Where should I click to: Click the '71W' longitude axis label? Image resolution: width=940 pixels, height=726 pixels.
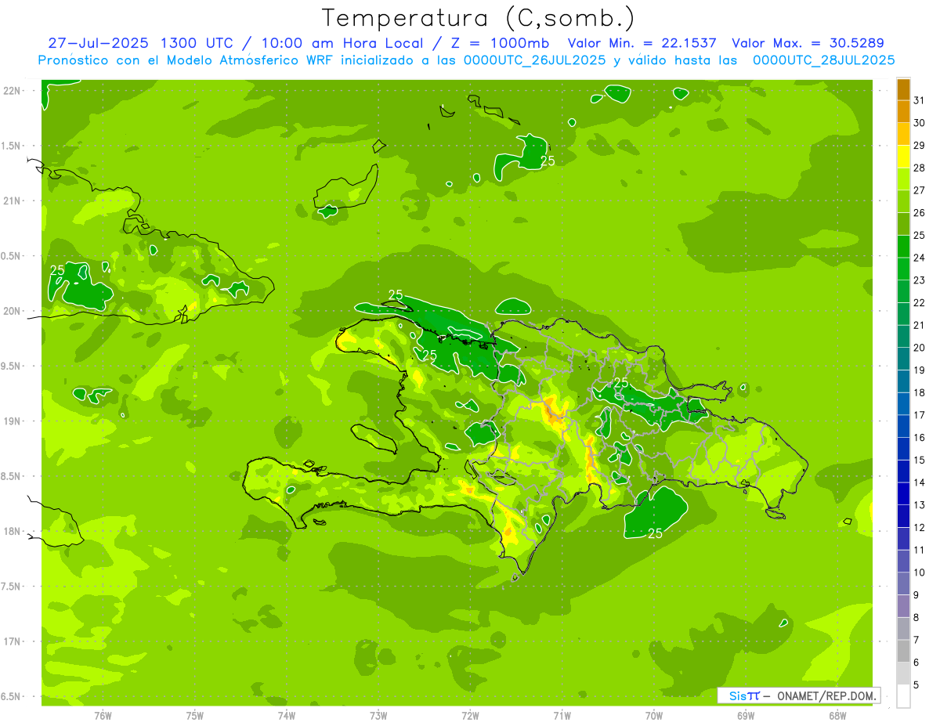click(562, 715)
